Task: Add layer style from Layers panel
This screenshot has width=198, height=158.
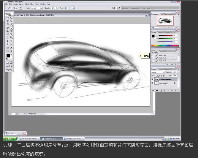Action: coord(157,91)
